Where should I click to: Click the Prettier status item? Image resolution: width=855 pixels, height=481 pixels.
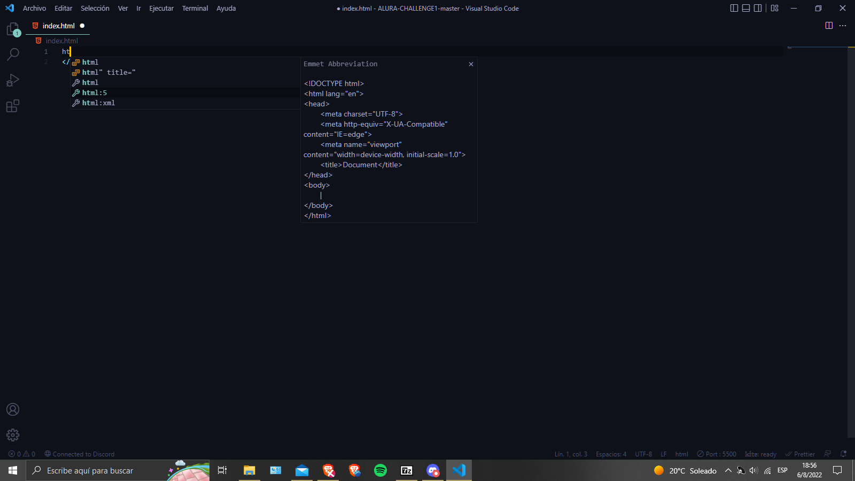800,454
